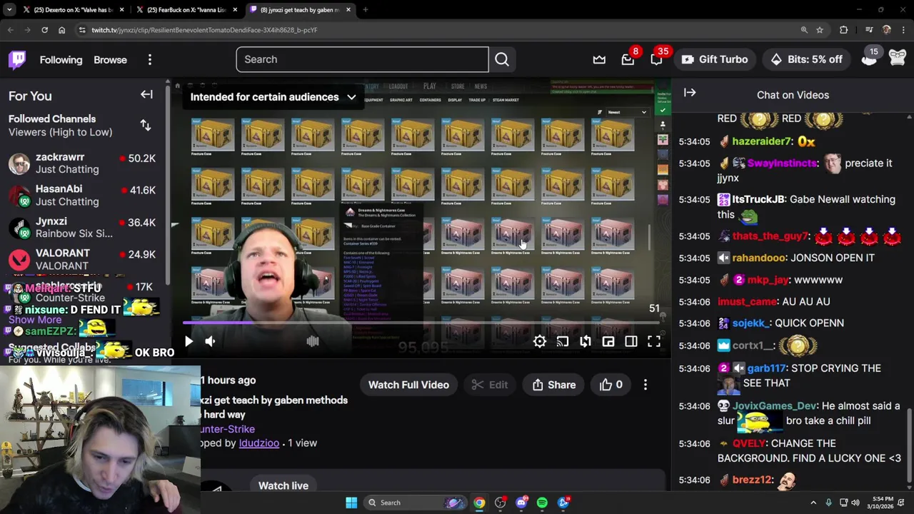Open clip more options vertical dots
Image resolution: width=914 pixels, height=514 pixels.
tap(646, 385)
